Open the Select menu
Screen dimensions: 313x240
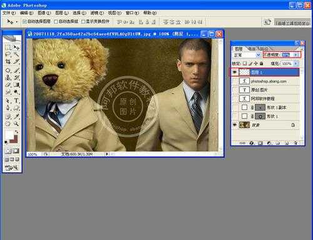(x=80, y=13)
